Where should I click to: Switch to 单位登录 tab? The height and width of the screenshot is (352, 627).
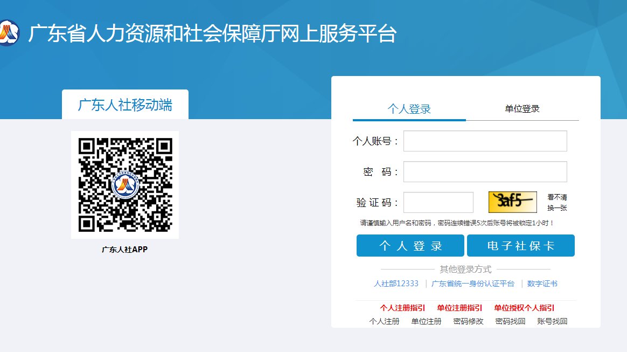tap(522, 109)
